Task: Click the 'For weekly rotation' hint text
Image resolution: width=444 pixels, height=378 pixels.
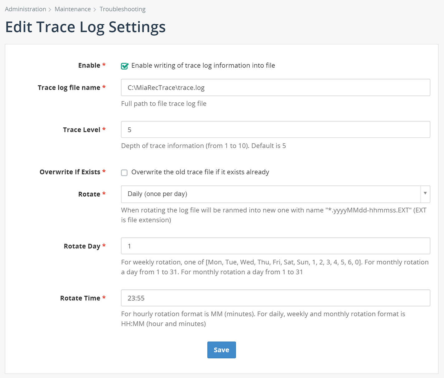Action: pos(275,267)
